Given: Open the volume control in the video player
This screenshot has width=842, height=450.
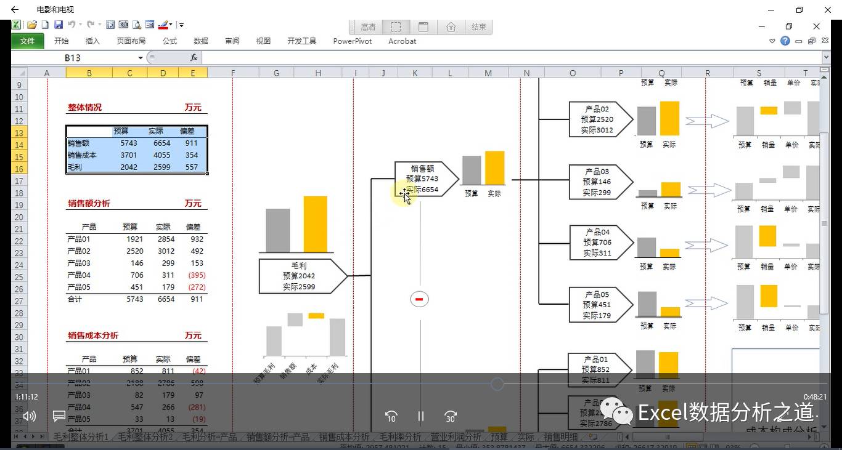Looking at the screenshot, I should [30, 416].
